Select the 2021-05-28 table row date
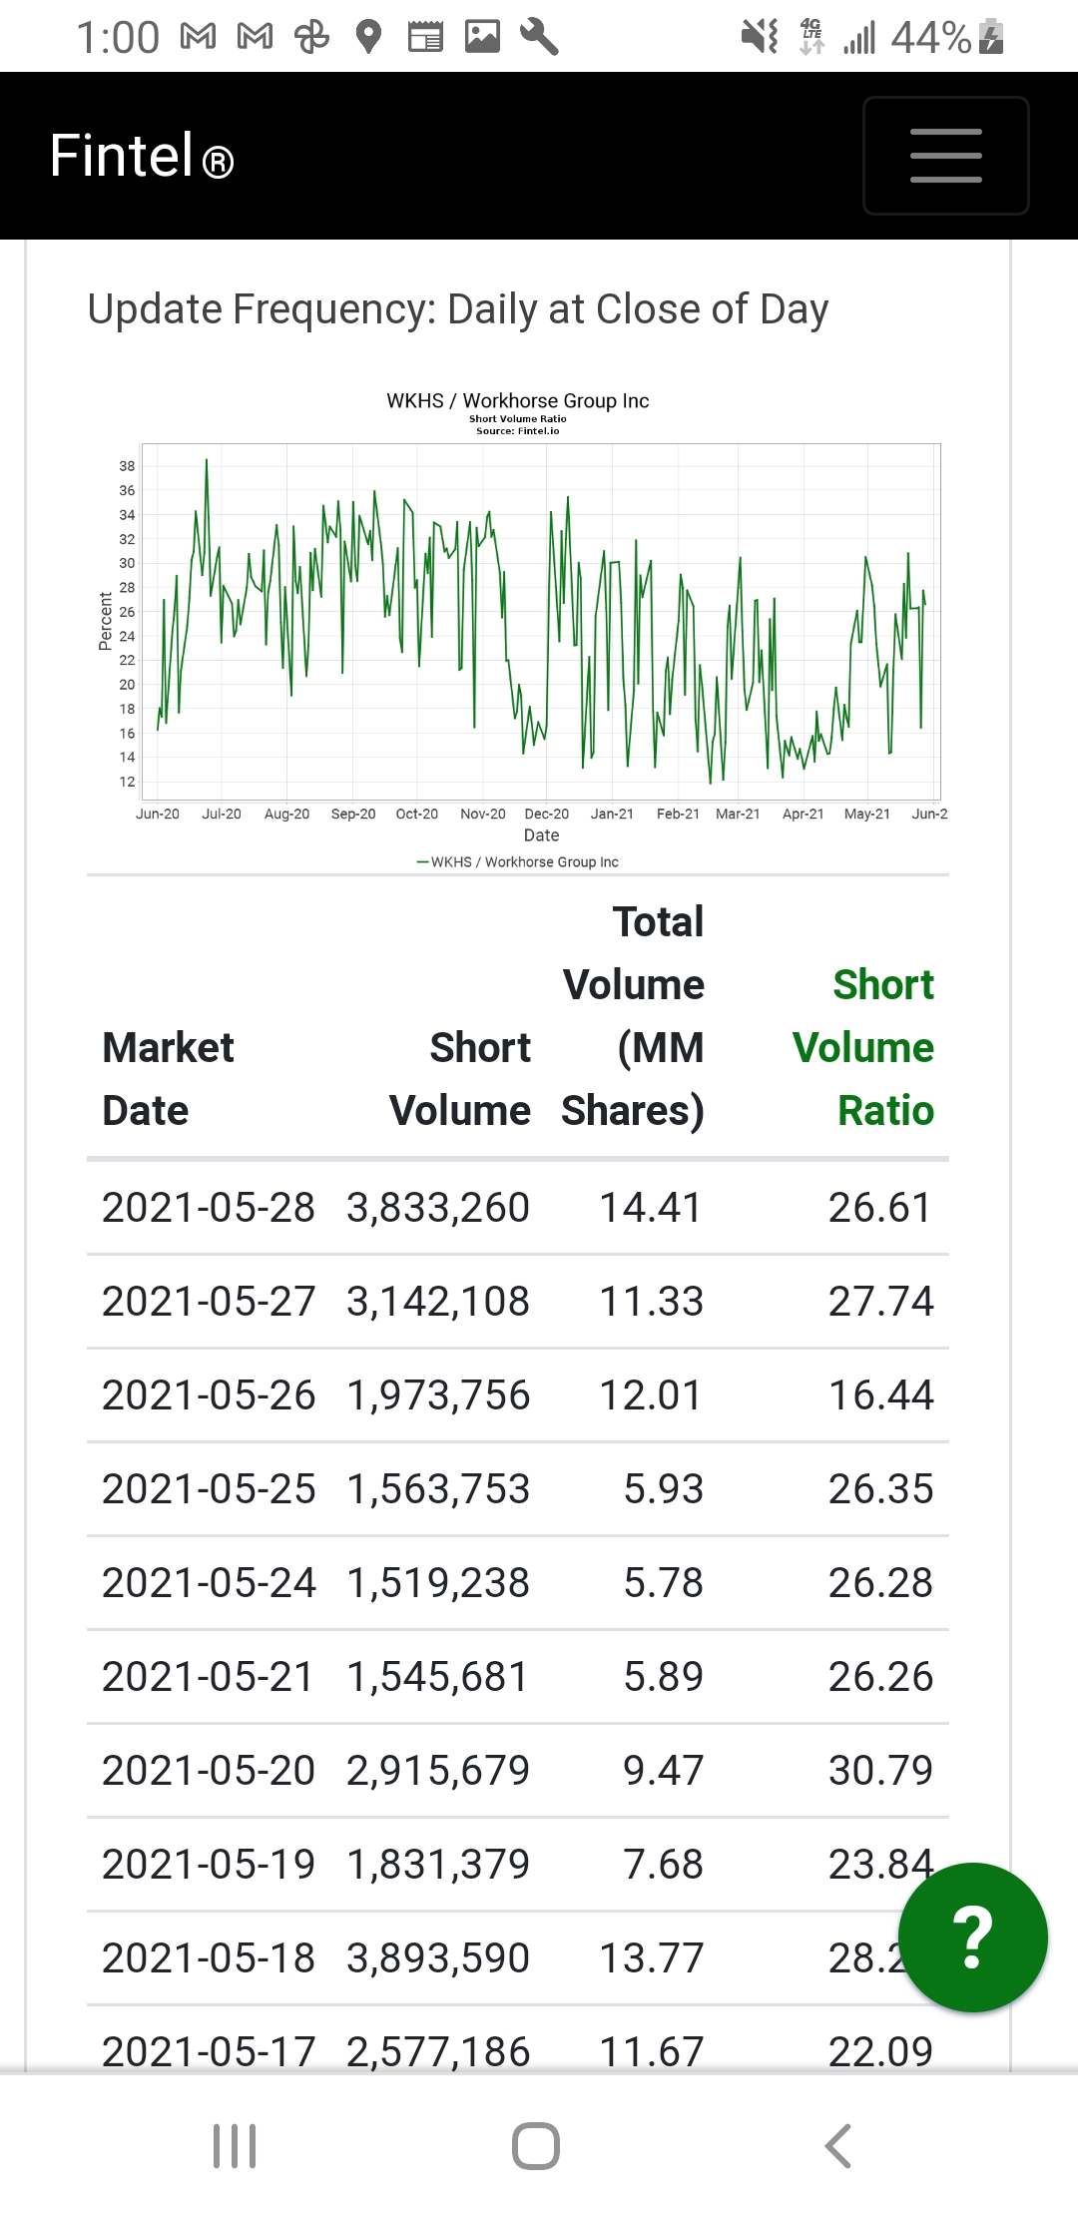1078x2216 pixels. pyautogui.click(x=209, y=1208)
